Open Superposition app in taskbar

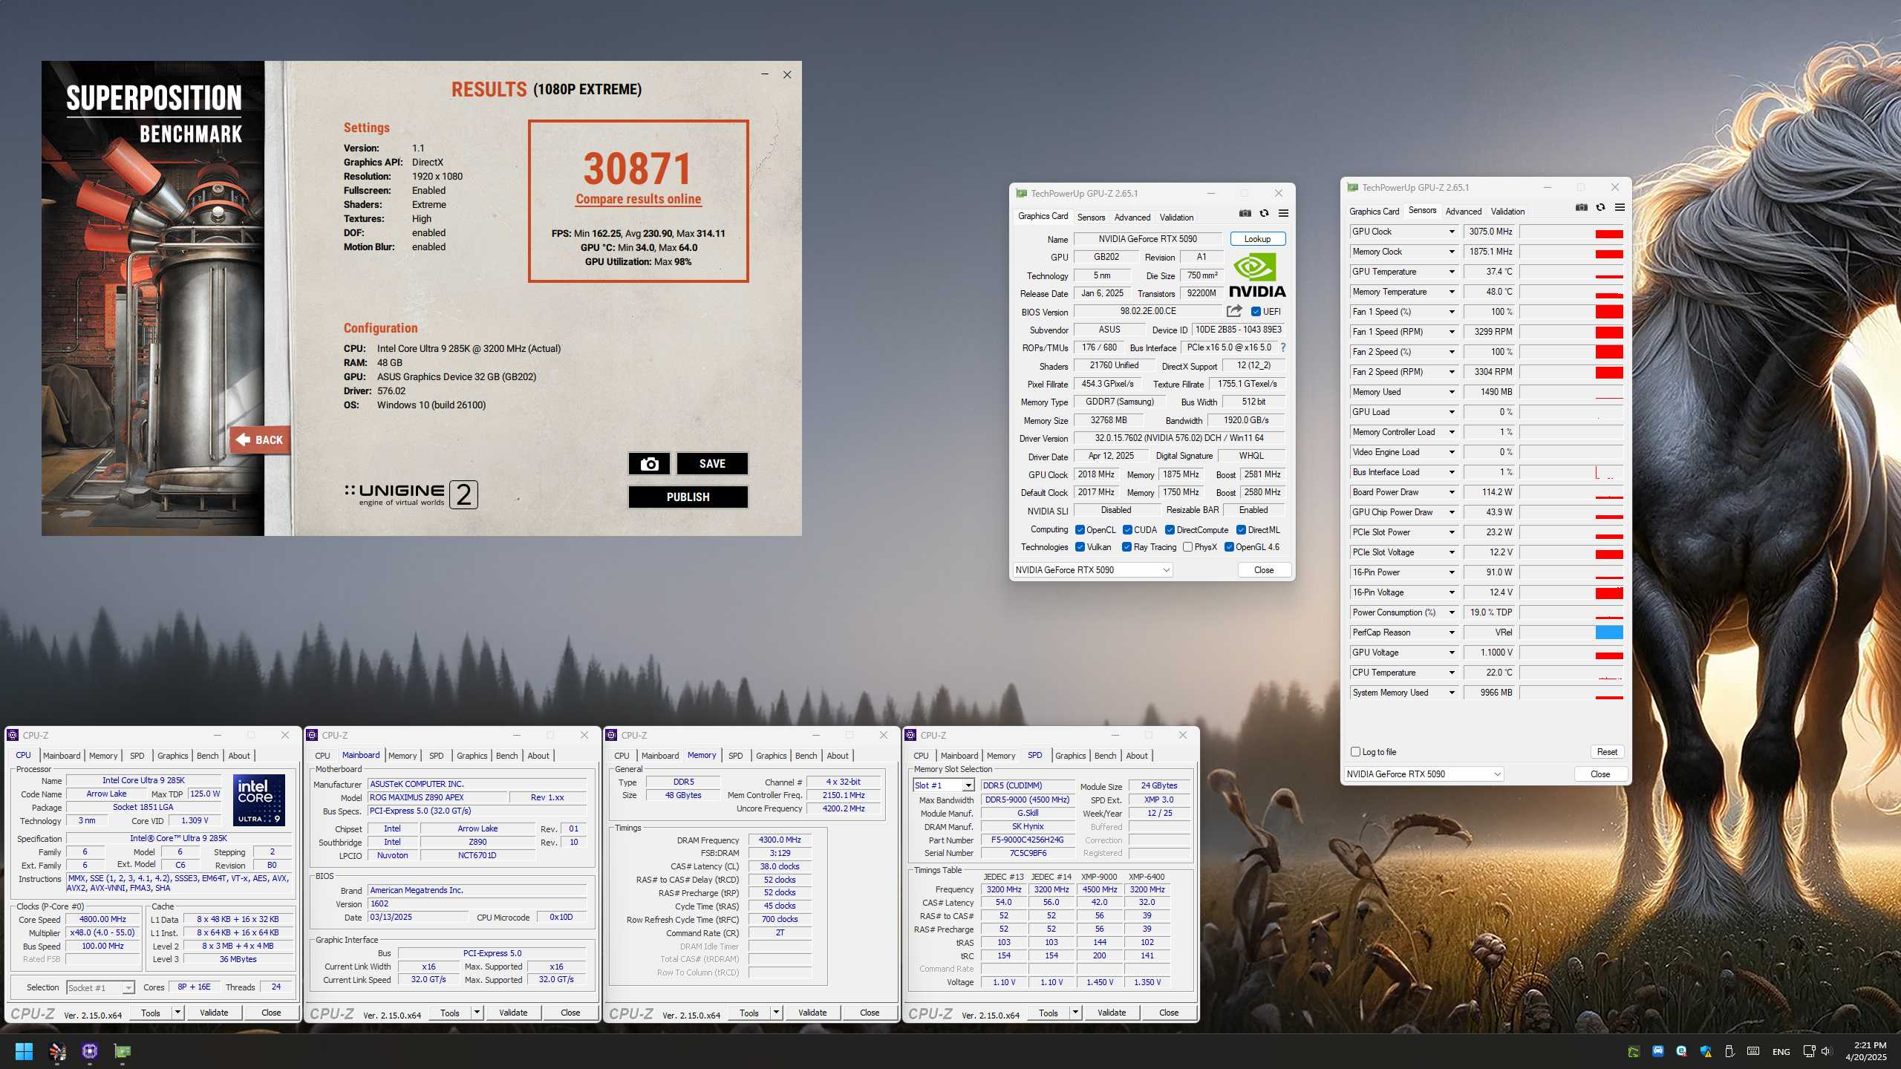pos(57,1051)
